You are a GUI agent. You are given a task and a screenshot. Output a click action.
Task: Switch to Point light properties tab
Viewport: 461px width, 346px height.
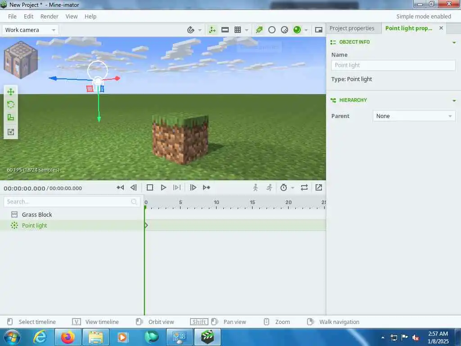408,28
